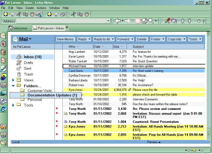Open the 'Countered: Rnext Presentation' message

tap(134, 122)
